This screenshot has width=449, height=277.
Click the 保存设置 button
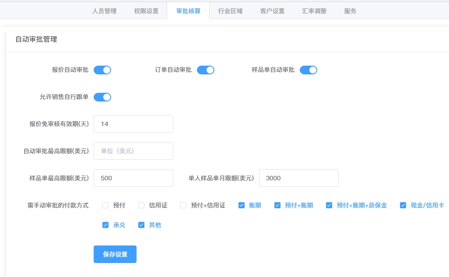point(115,254)
